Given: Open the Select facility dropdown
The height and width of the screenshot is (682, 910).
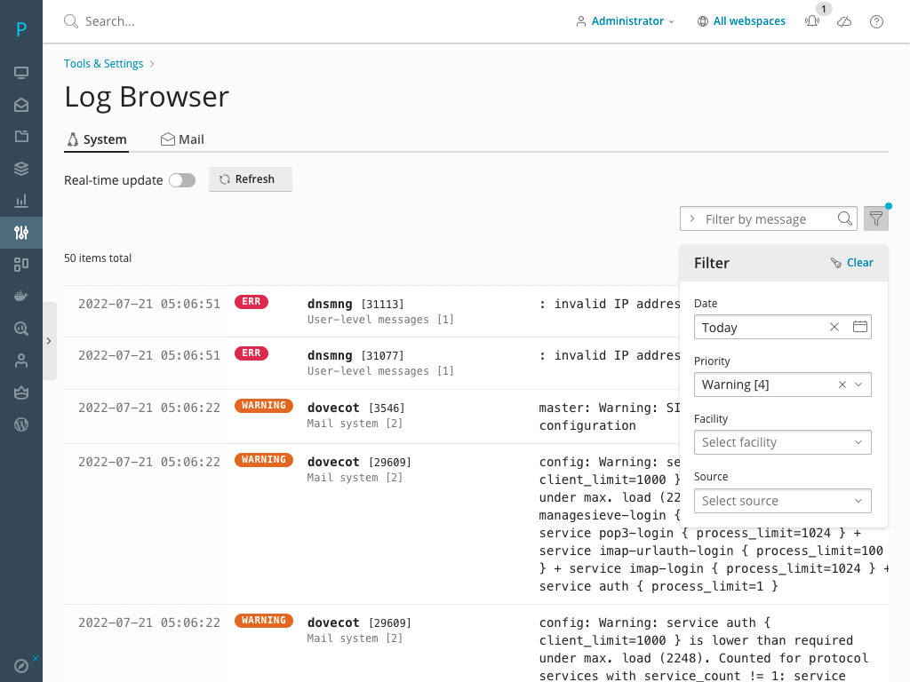Looking at the screenshot, I should click(x=782, y=442).
